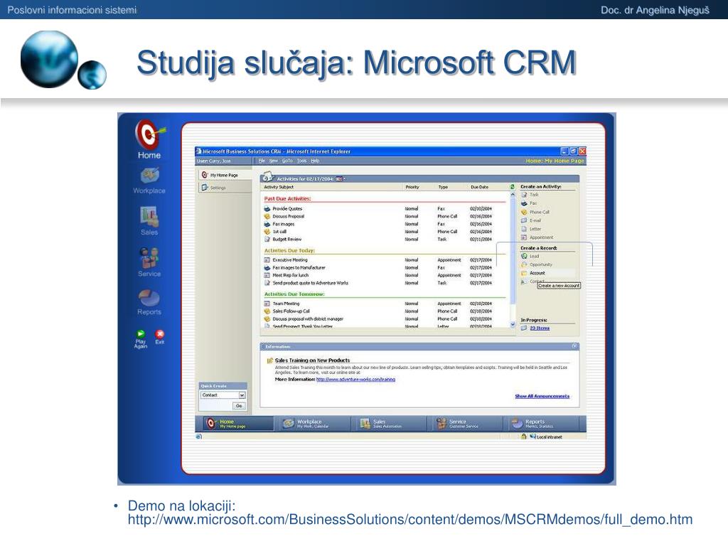The width and height of the screenshot is (728, 546).
Task: Select My Home Page in CRM navigation
Action: (224, 175)
